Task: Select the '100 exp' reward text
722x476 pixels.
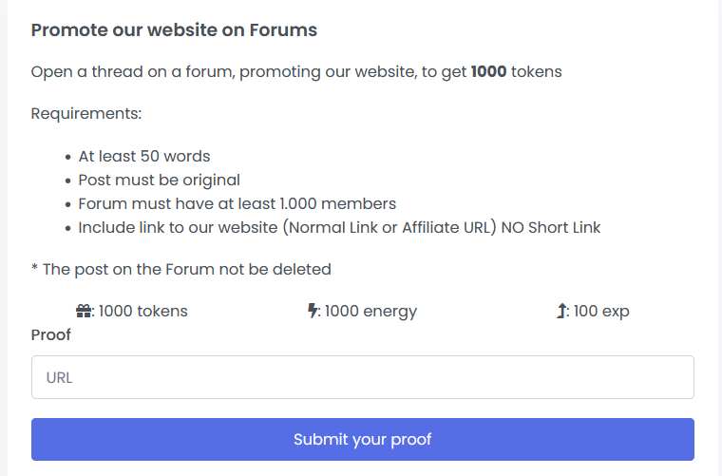Action: pos(600,311)
